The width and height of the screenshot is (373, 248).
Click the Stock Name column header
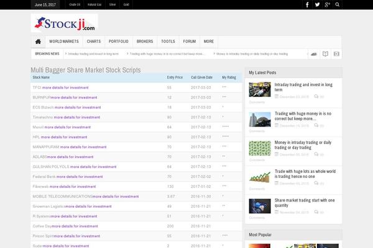pyautogui.click(x=41, y=77)
